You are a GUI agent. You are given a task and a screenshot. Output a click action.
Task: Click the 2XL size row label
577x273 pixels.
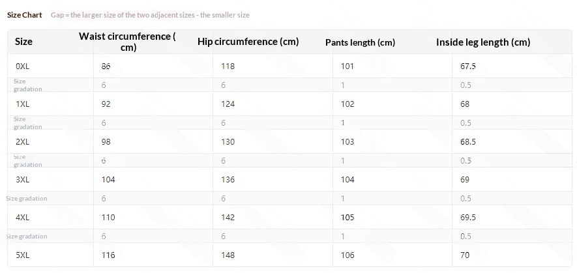point(22,142)
